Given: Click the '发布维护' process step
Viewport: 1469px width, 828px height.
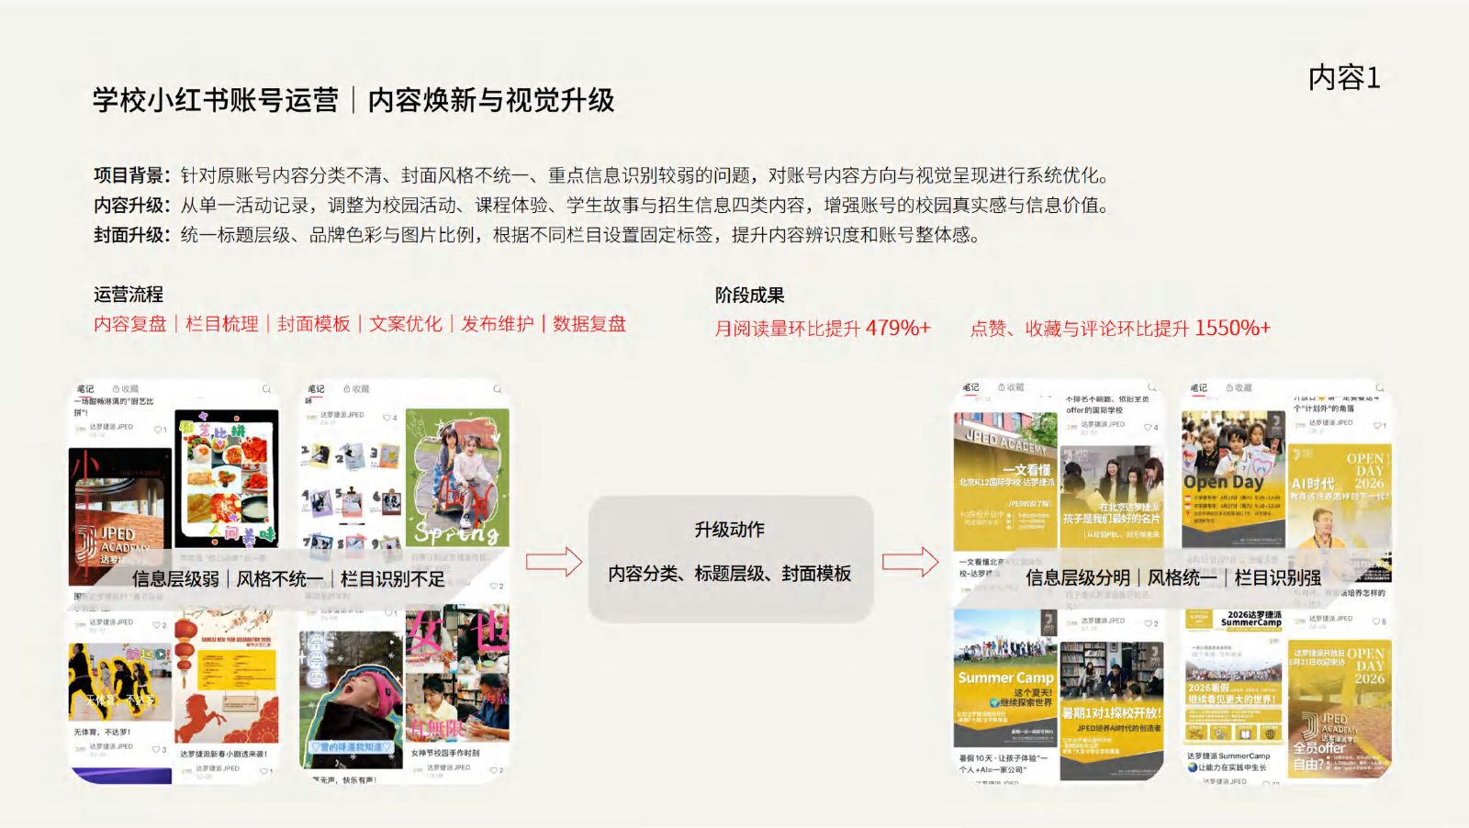Looking at the screenshot, I should point(498,324).
